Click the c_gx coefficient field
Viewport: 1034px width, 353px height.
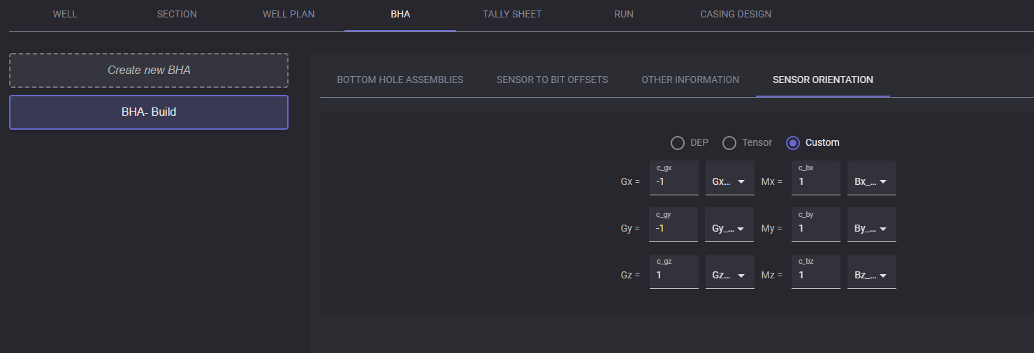(673, 181)
